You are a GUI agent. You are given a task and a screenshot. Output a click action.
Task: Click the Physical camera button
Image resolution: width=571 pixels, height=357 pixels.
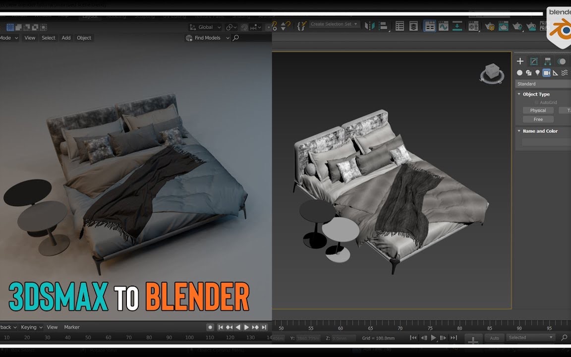(538, 110)
